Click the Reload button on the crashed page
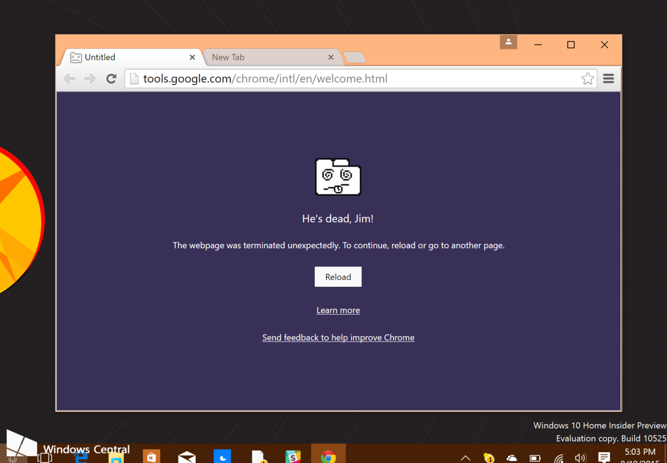This screenshot has height=463, width=667. (x=338, y=277)
